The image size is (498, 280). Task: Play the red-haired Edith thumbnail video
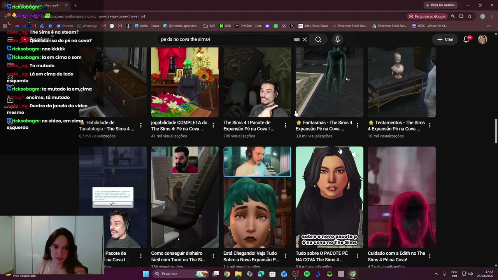(402, 197)
